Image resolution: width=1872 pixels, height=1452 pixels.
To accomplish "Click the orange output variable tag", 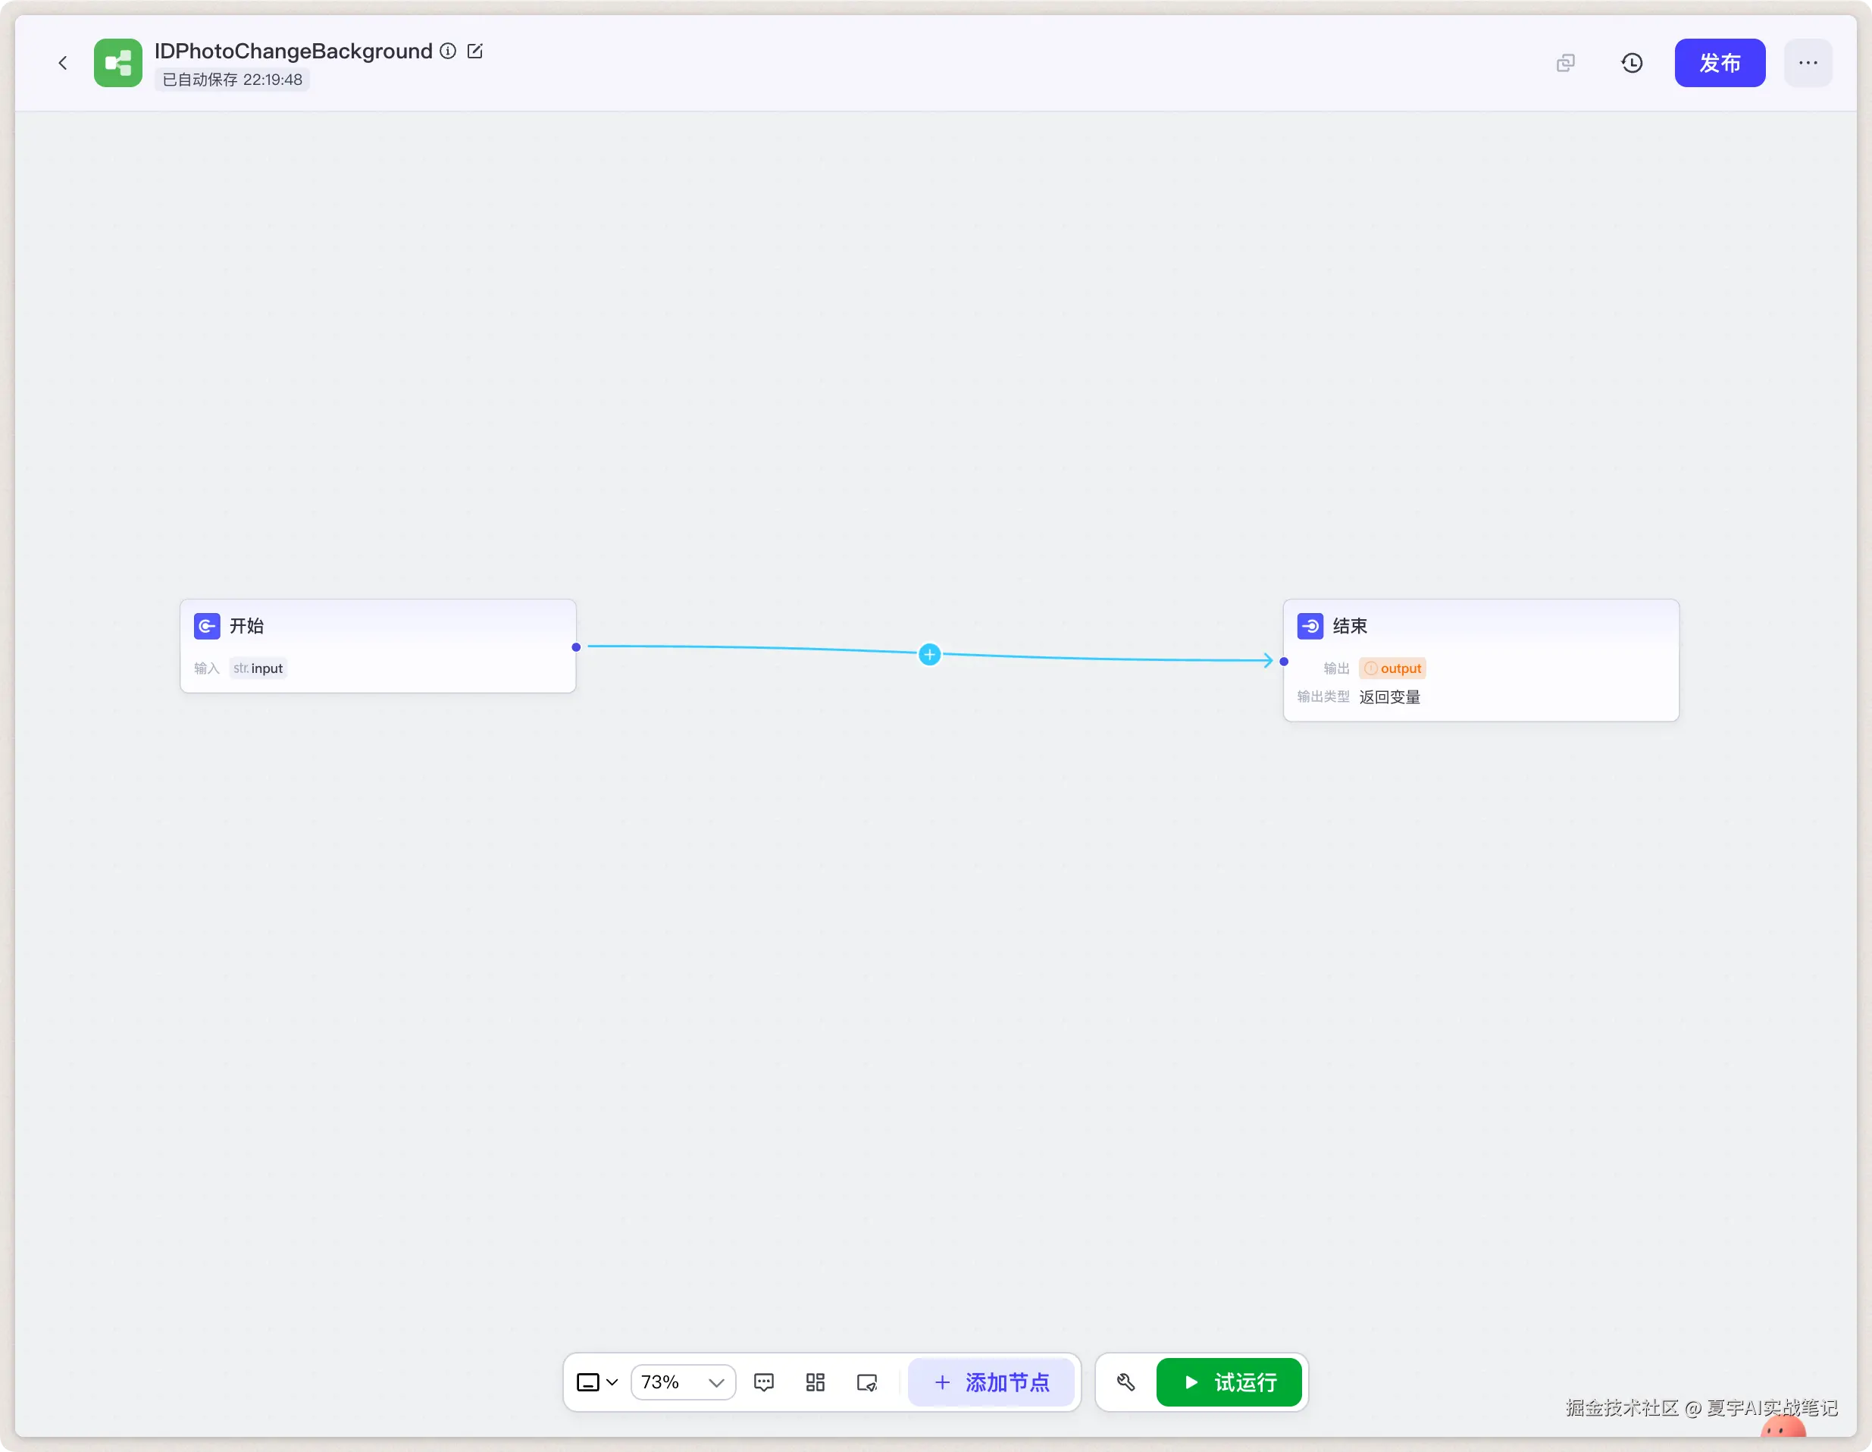I will coord(1392,668).
